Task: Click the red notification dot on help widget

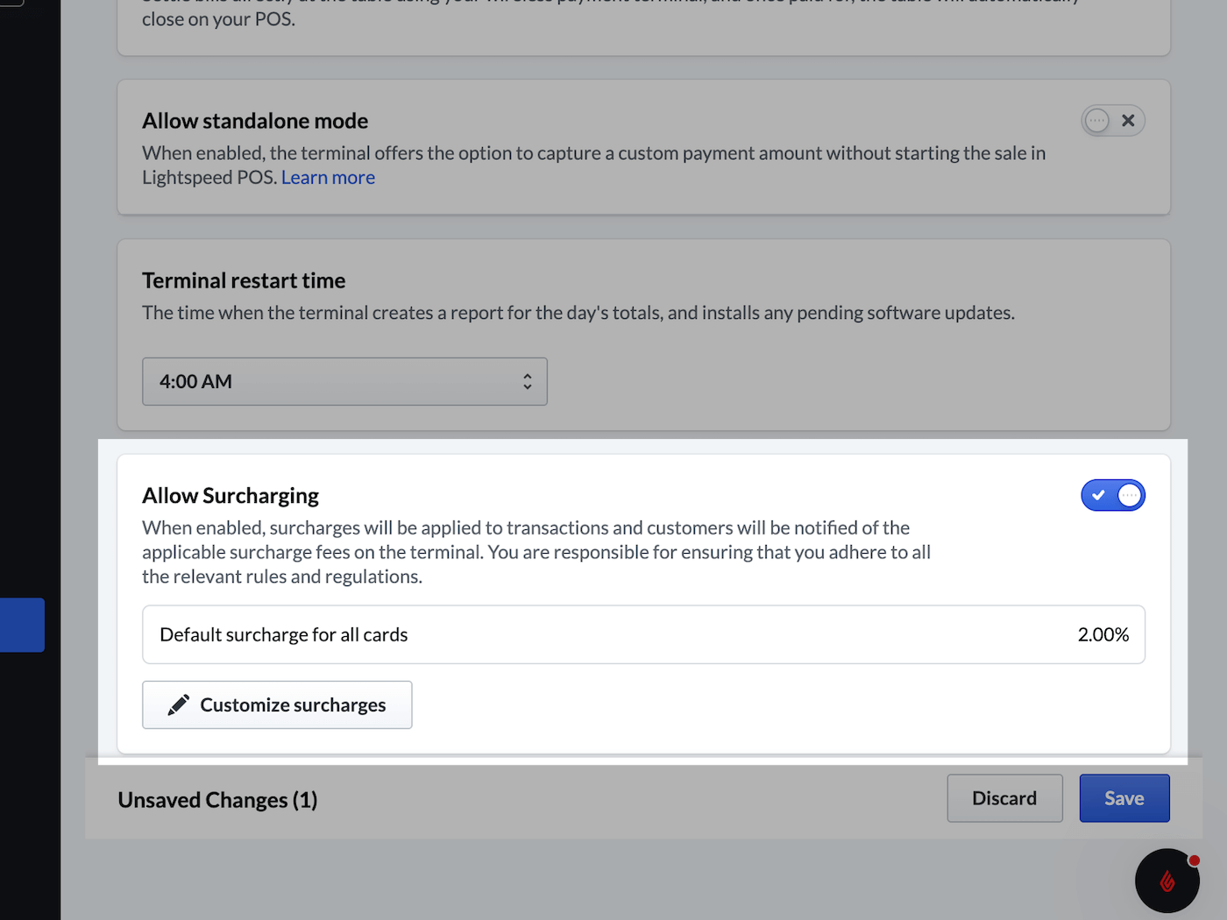Action: pyautogui.click(x=1194, y=860)
